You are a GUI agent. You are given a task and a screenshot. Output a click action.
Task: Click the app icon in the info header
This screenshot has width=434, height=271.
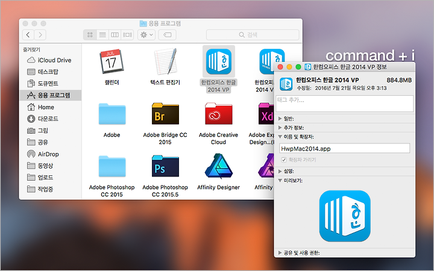pos(286,84)
